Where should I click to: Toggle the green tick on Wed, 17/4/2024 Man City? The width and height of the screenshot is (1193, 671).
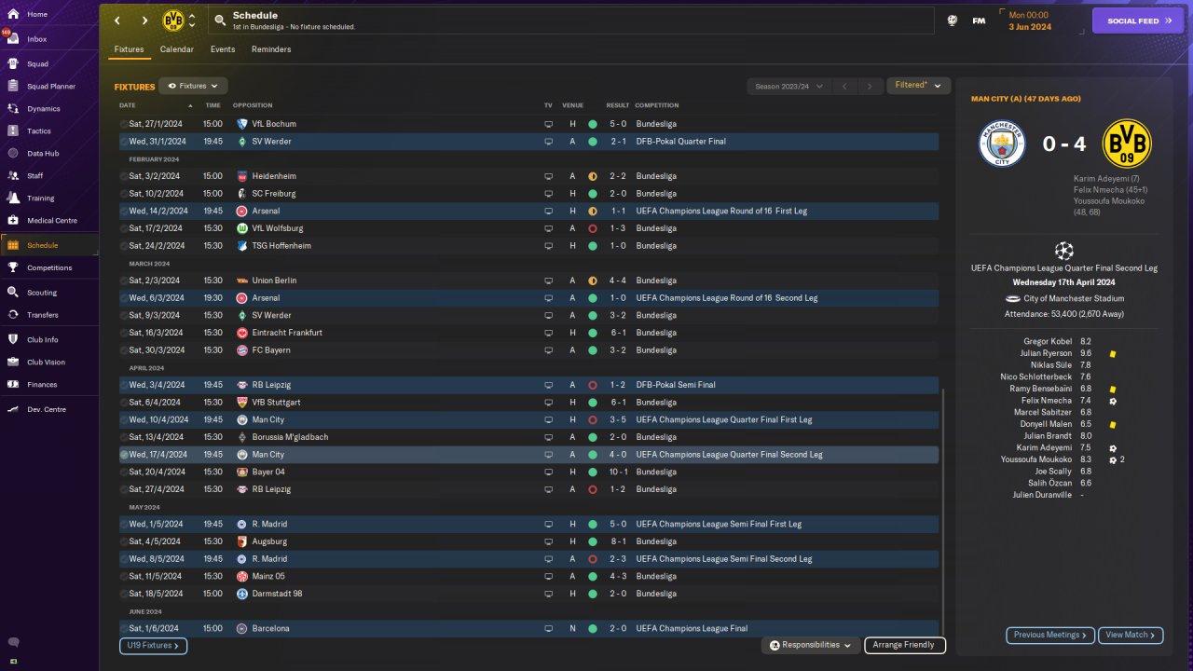[124, 455]
